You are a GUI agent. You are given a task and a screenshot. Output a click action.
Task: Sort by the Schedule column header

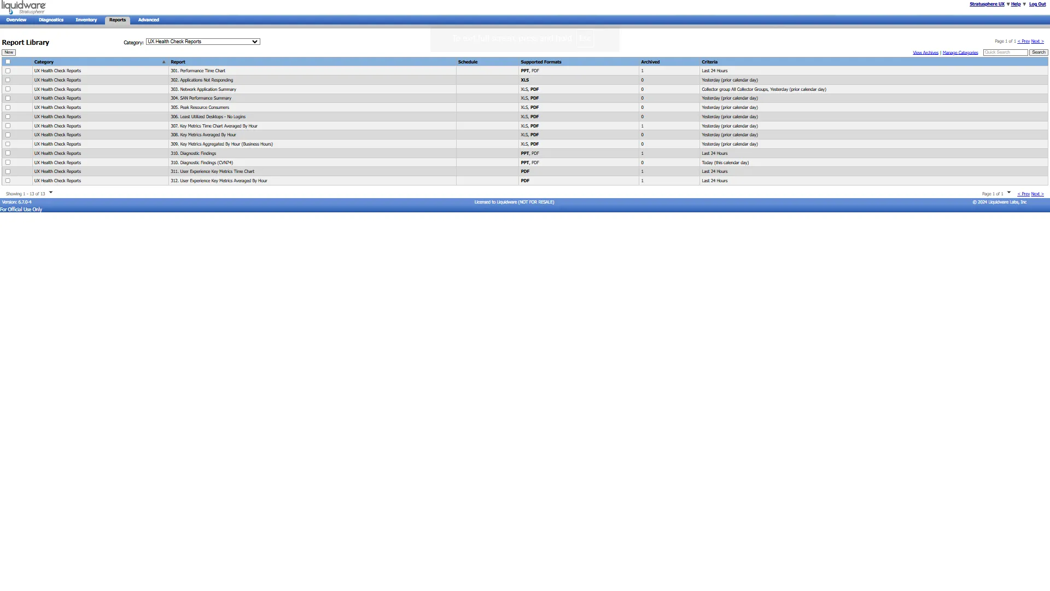[468, 62]
